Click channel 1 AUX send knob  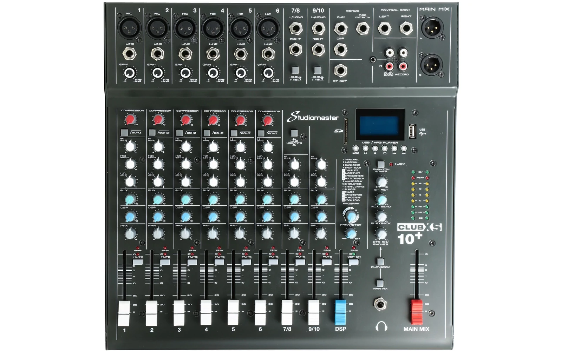[130, 199]
